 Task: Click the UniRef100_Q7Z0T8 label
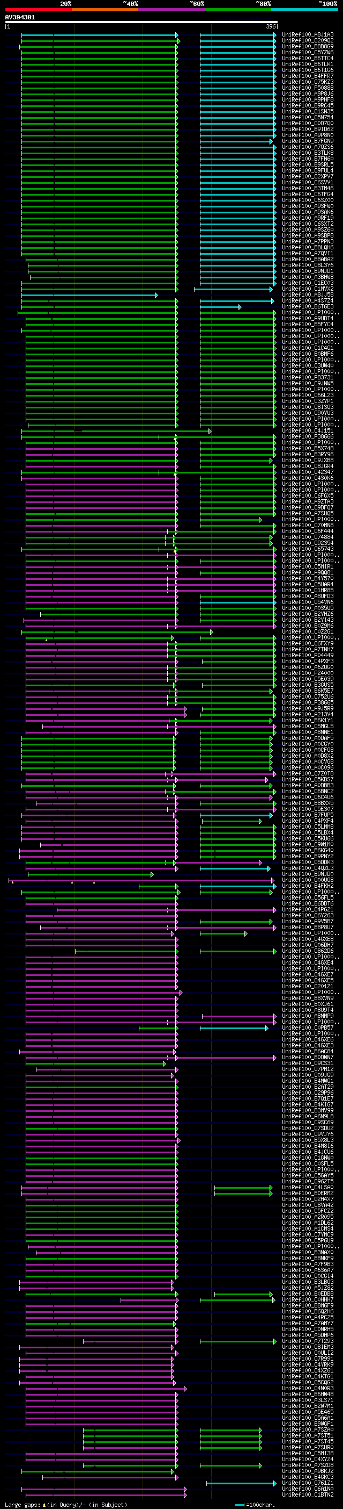pos(308,773)
